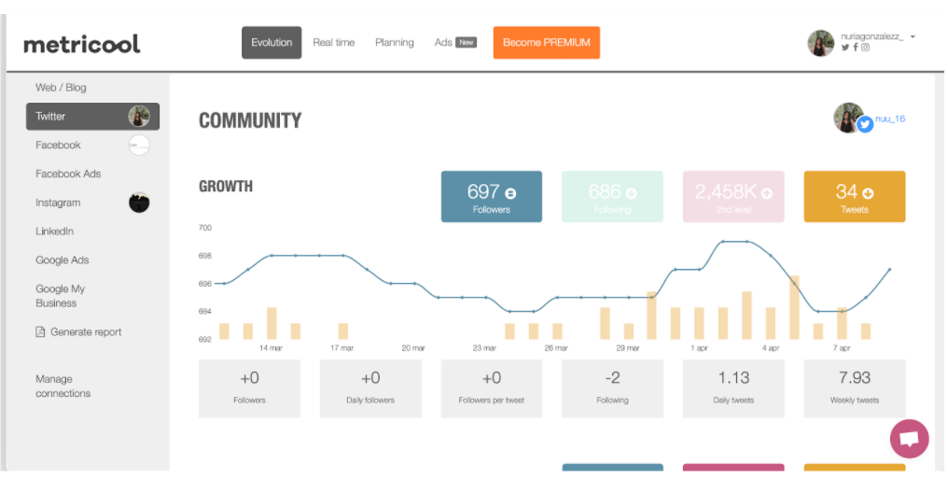Open Google My Business in the sidebar

click(61, 296)
